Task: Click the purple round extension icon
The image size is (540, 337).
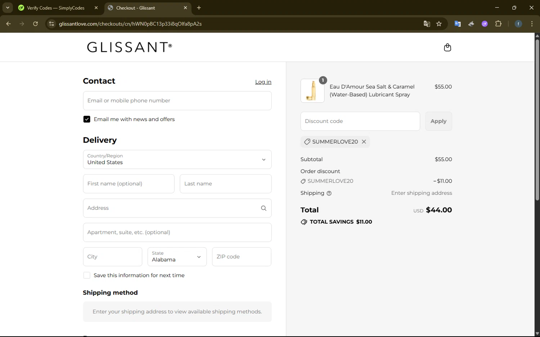Action: click(x=485, y=24)
